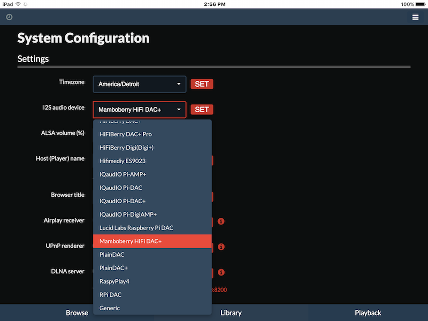Click the info icon beside UPnP renderer
Screen dimensions: 428x321
coord(221,247)
